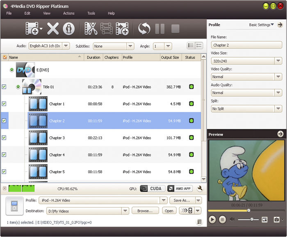Select the Clip scissors tool

tap(91, 29)
